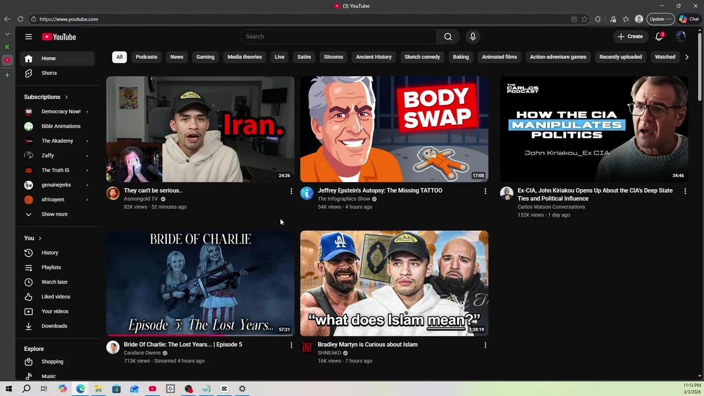Screen dimensions: 704x396
Task: Open the Democracy Now! subscription
Action: point(57,112)
